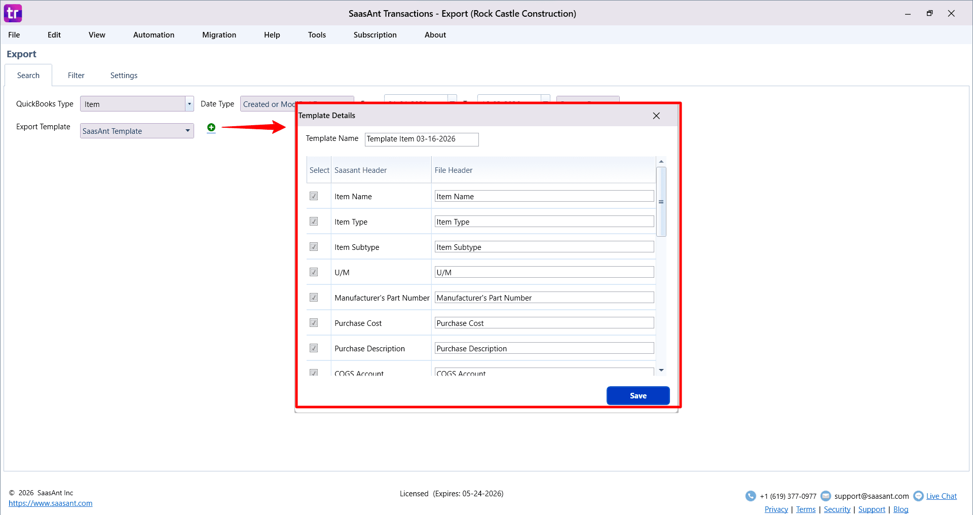Click the email support icon
The image size is (973, 515).
826,496
